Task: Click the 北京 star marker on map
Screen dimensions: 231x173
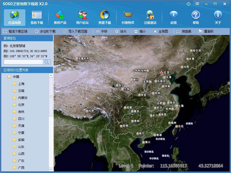Action: [x=162, y=73]
